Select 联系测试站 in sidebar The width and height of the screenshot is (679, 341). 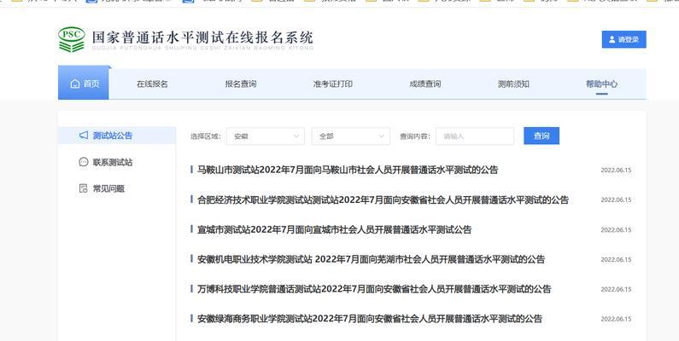point(113,162)
